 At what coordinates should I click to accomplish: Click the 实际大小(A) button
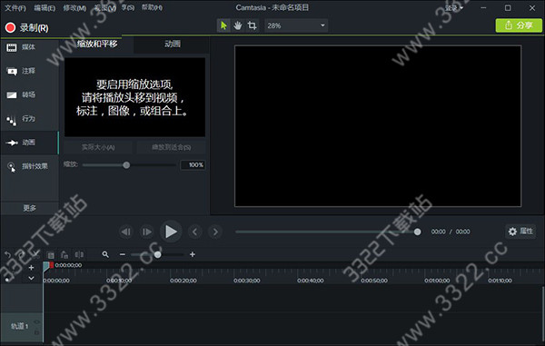98,147
